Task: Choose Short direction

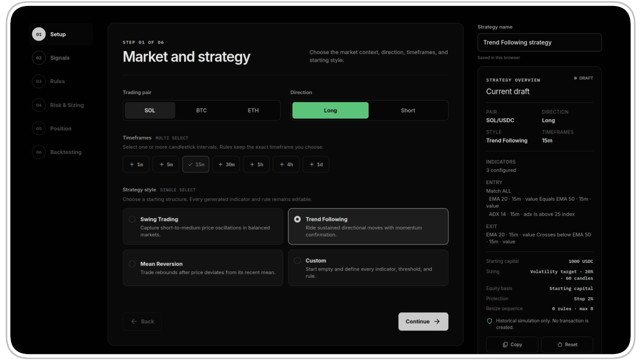Action: tap(408, 110)
